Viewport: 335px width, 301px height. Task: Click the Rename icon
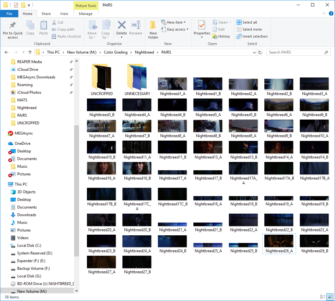[x=136, y=25]
